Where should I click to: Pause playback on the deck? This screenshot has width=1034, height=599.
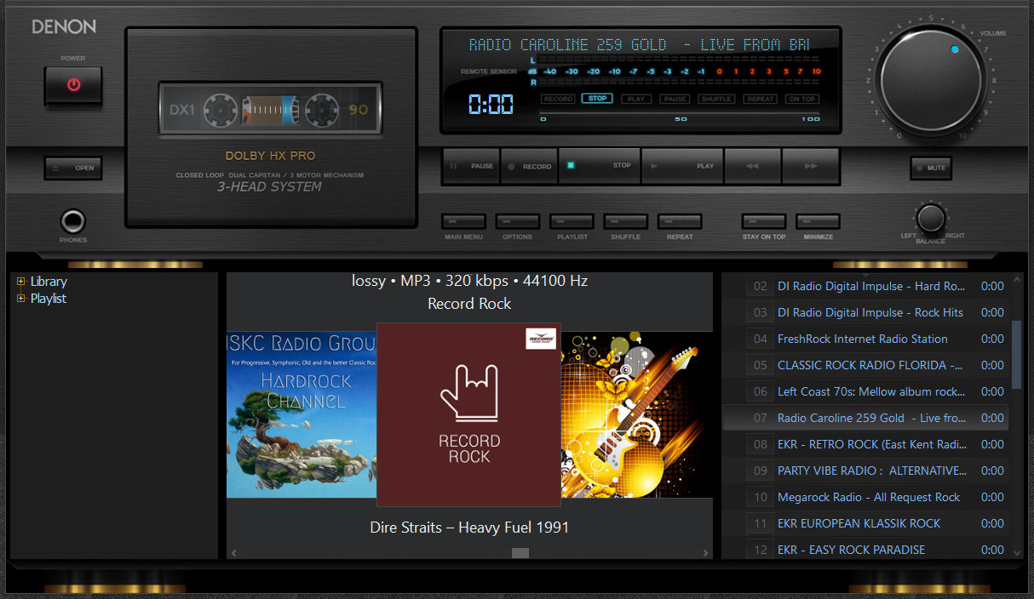[x=471, y=166]
